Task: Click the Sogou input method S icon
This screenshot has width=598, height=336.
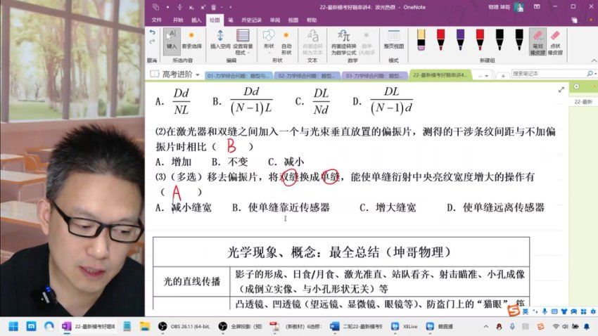Action: pyautogui.click(x=514, y=311)
